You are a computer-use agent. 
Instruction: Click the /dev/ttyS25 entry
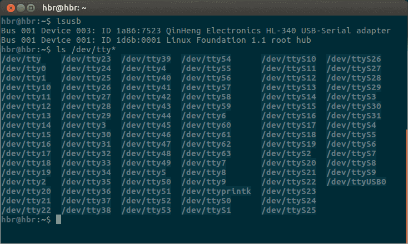[x=288, y=210]
